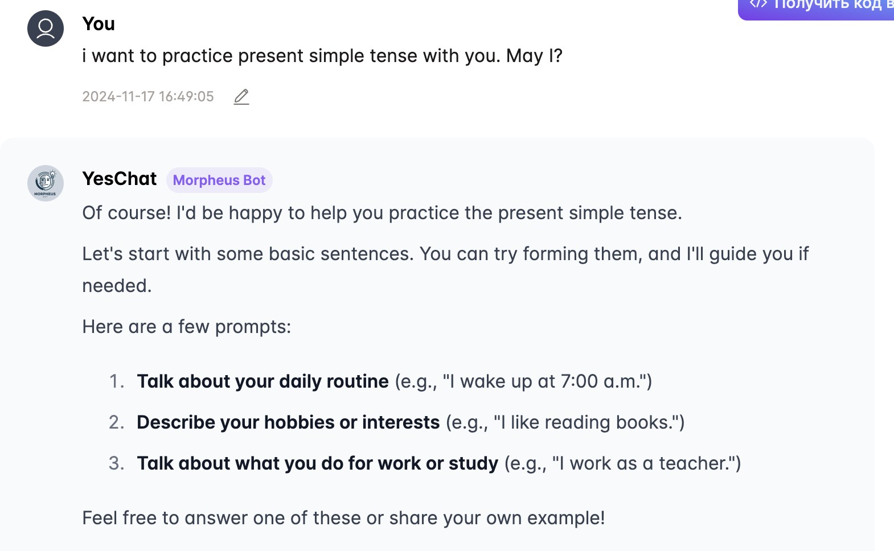Screen dimensions: 894x551
Task: Open the Morpheus bot avatar image
Action: pos(46,183)
